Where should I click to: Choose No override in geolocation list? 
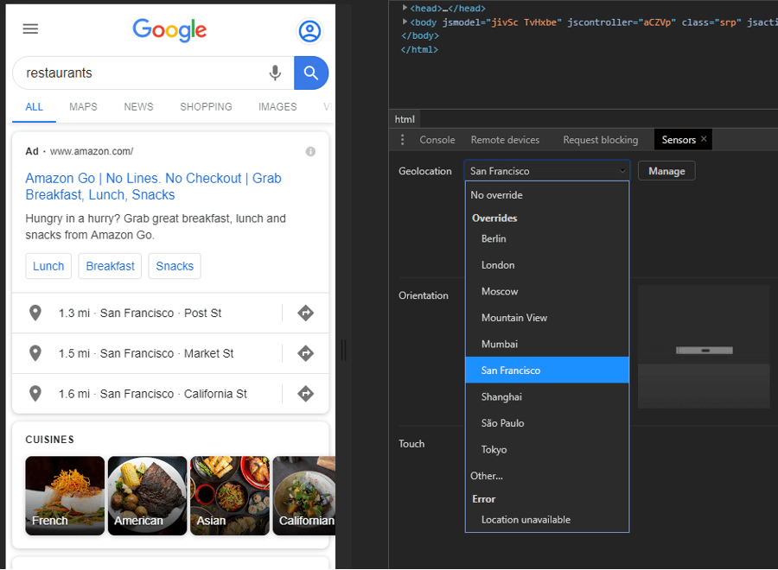(x=547, y=195)
